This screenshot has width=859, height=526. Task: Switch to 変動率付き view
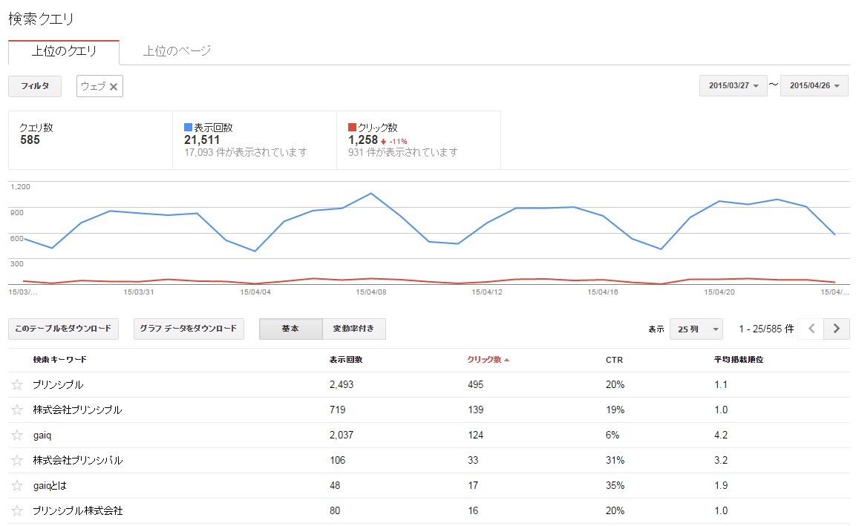click(354, 329)
